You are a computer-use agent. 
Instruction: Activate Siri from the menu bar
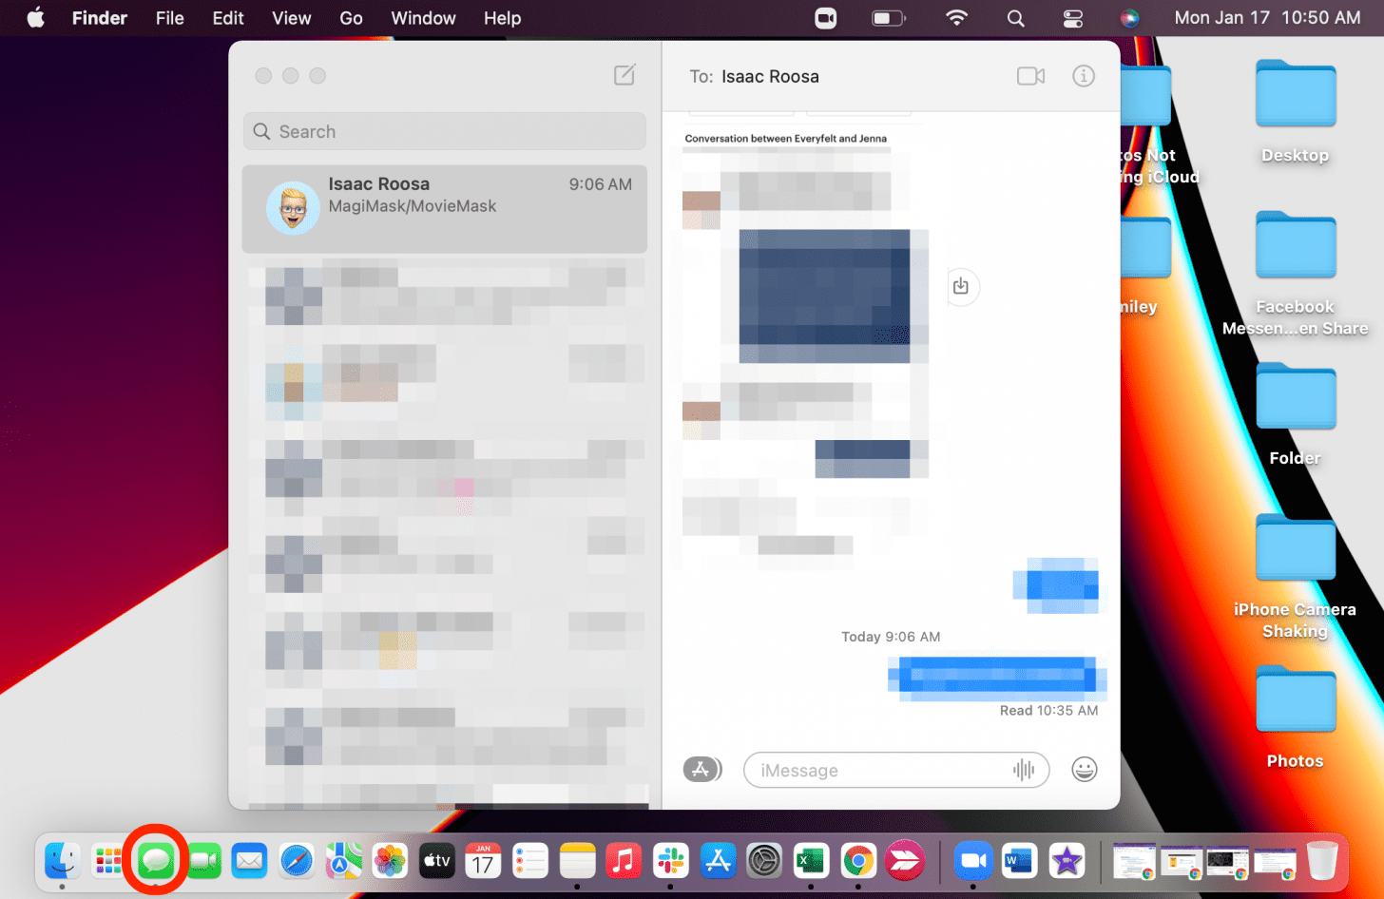click(x=1130, y=17)
